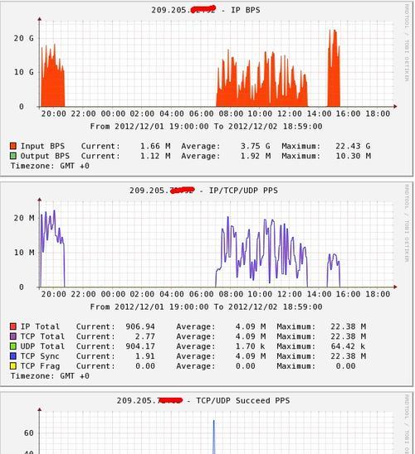Click the '16:00' time label on PPS graph

[x=349, y=294]
